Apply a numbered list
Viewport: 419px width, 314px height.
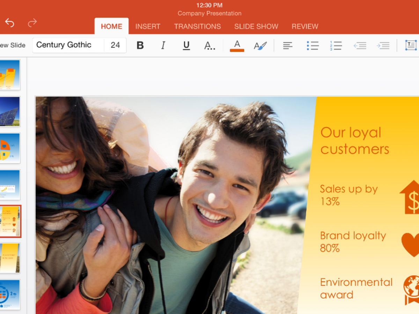336,45
